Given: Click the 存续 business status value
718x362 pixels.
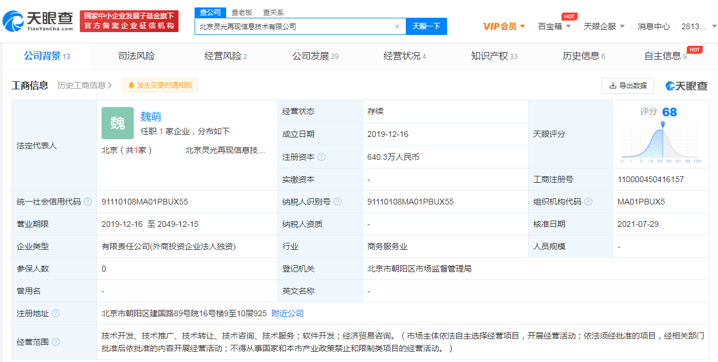Looking at the screenshot, I should click(375, 112).
